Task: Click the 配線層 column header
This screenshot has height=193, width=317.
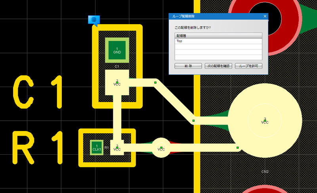Action: coord(218,36)
